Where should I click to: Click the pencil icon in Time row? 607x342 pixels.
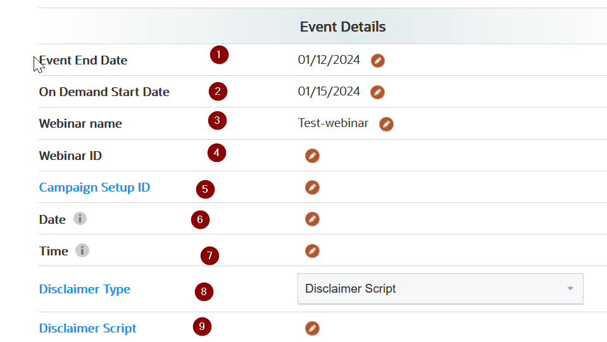[312, 251]
